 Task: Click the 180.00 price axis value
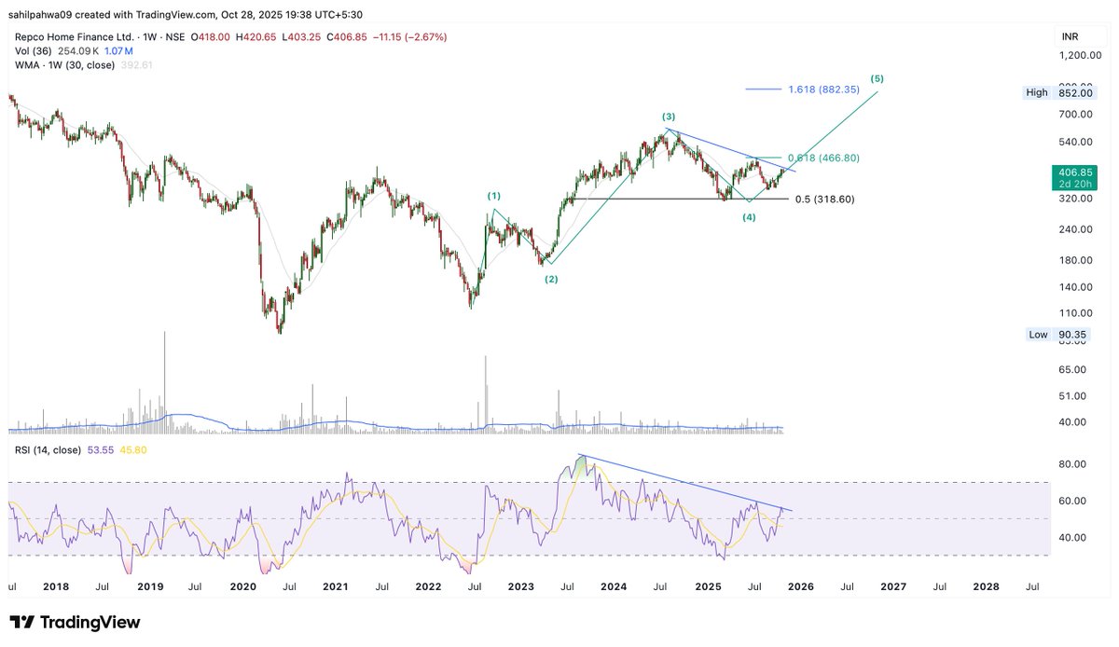tap(1073, 260)
